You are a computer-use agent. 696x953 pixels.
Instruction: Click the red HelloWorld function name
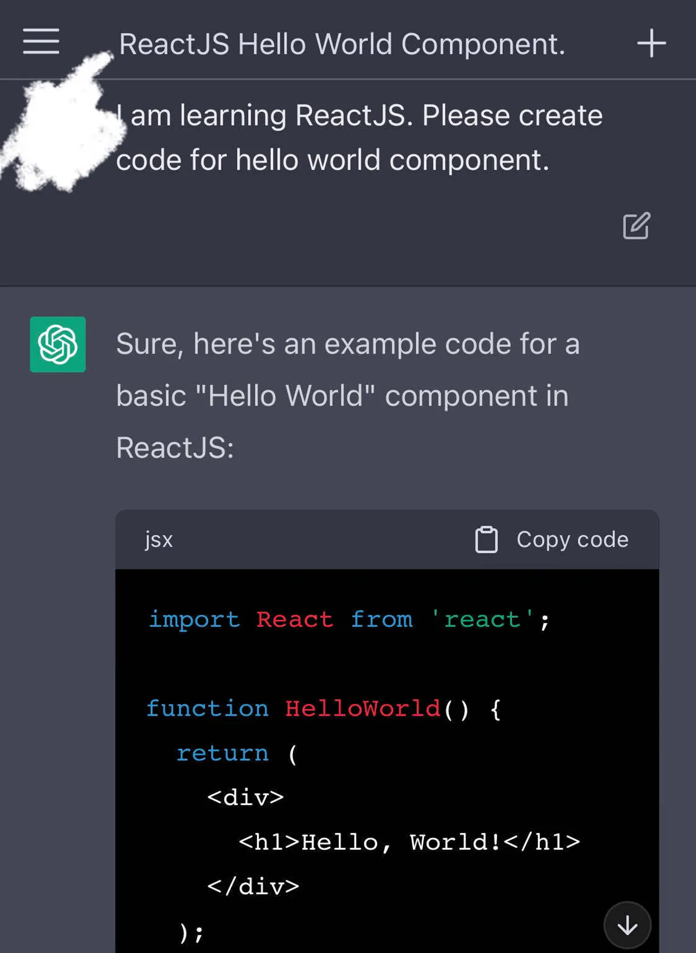point(362,709)
